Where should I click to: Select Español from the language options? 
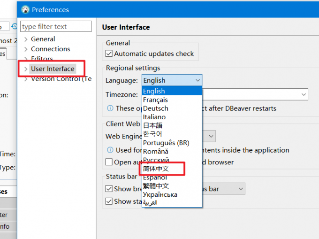pos(155,177)
